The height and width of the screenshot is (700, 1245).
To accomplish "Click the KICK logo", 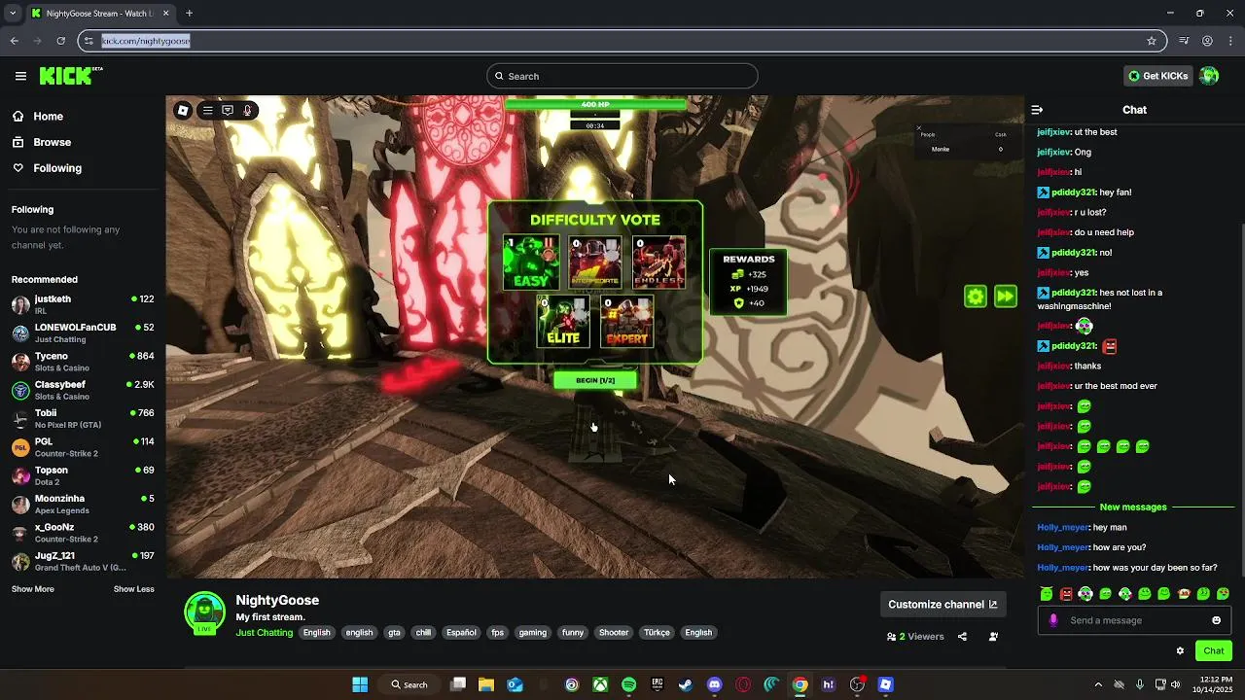I will pyautogui.click(x=71, y=76).
